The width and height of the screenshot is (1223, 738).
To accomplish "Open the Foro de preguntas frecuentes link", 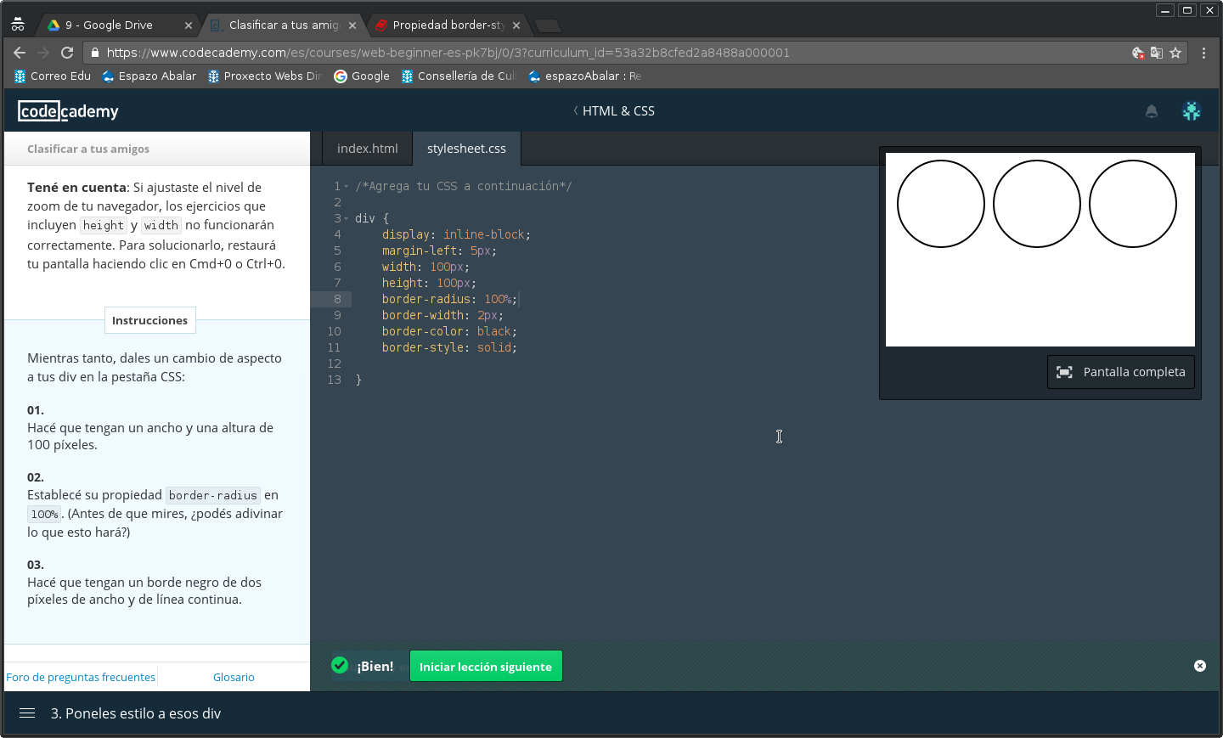I will coord(80,677).
